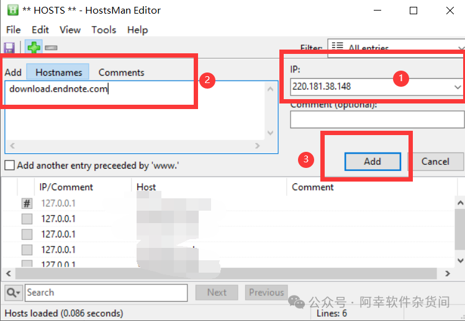Open the File menu

13,30
